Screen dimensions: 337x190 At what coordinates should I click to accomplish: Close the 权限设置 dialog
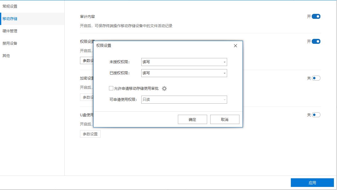(x=235, y=46)
